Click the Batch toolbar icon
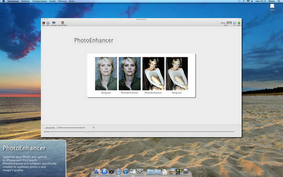 (x=48, y=23)
